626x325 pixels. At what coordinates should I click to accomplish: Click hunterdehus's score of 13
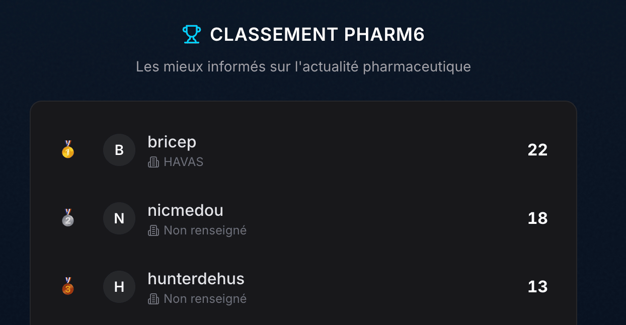[x=537, y=287]
